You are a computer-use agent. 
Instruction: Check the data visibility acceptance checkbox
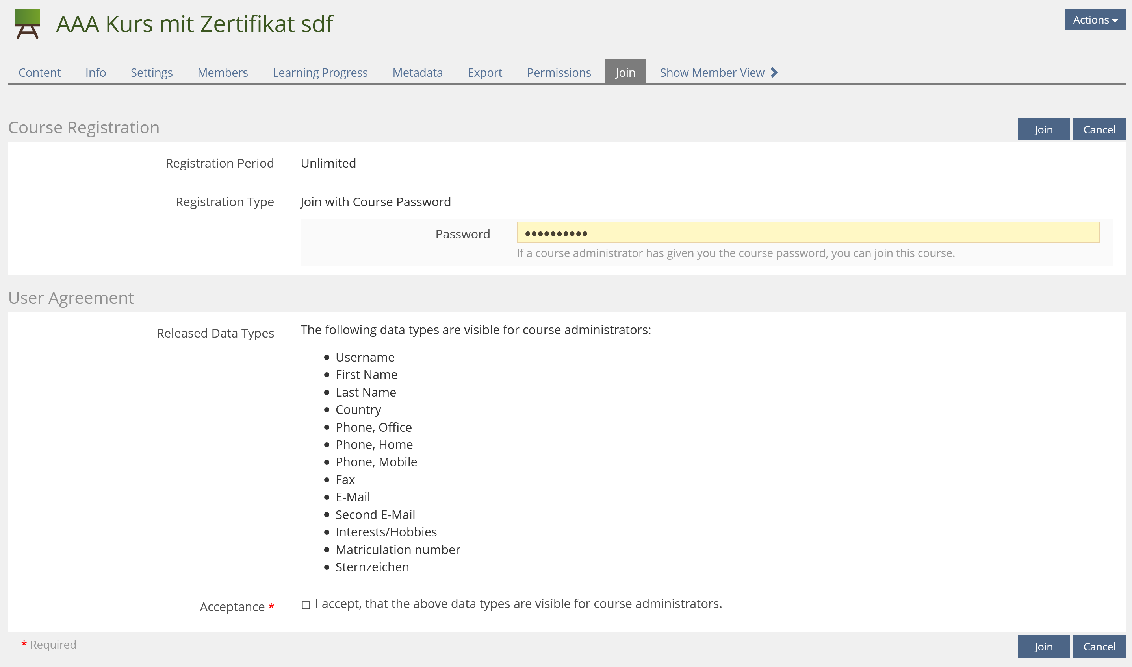[306, 605]
